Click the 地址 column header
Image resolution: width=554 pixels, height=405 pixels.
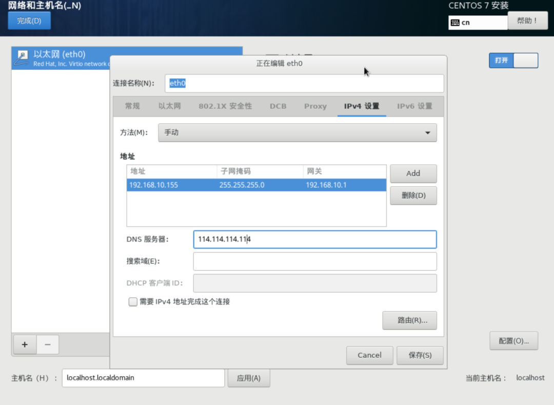pos(172,171)
